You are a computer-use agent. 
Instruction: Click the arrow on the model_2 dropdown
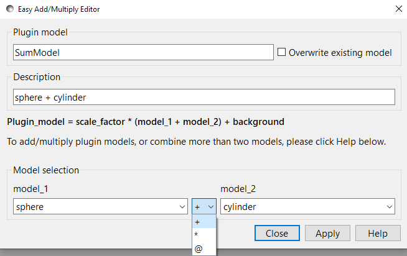click(x=389, y=206)
